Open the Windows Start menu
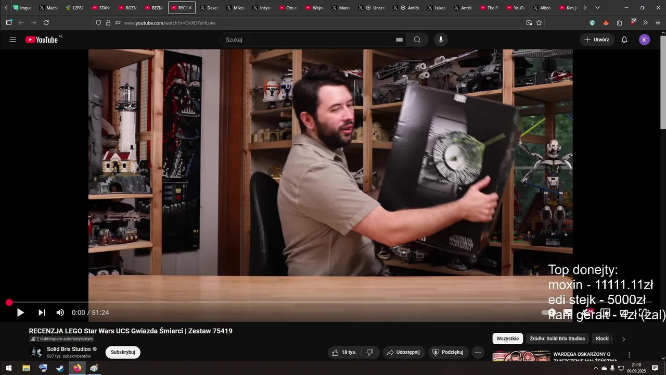 point(8,368)
